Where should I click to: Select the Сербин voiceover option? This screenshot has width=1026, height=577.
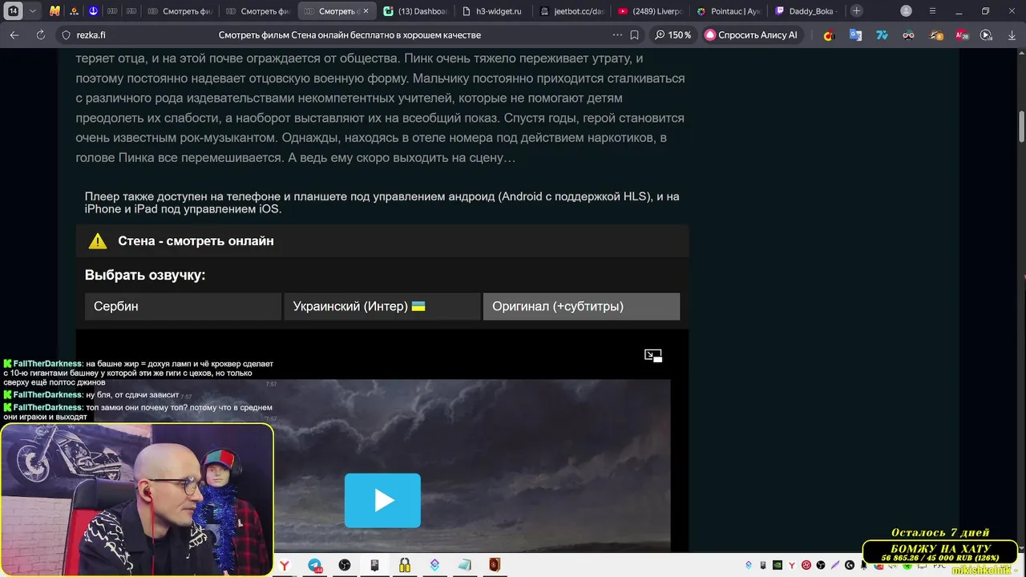[x=183, y=306]
